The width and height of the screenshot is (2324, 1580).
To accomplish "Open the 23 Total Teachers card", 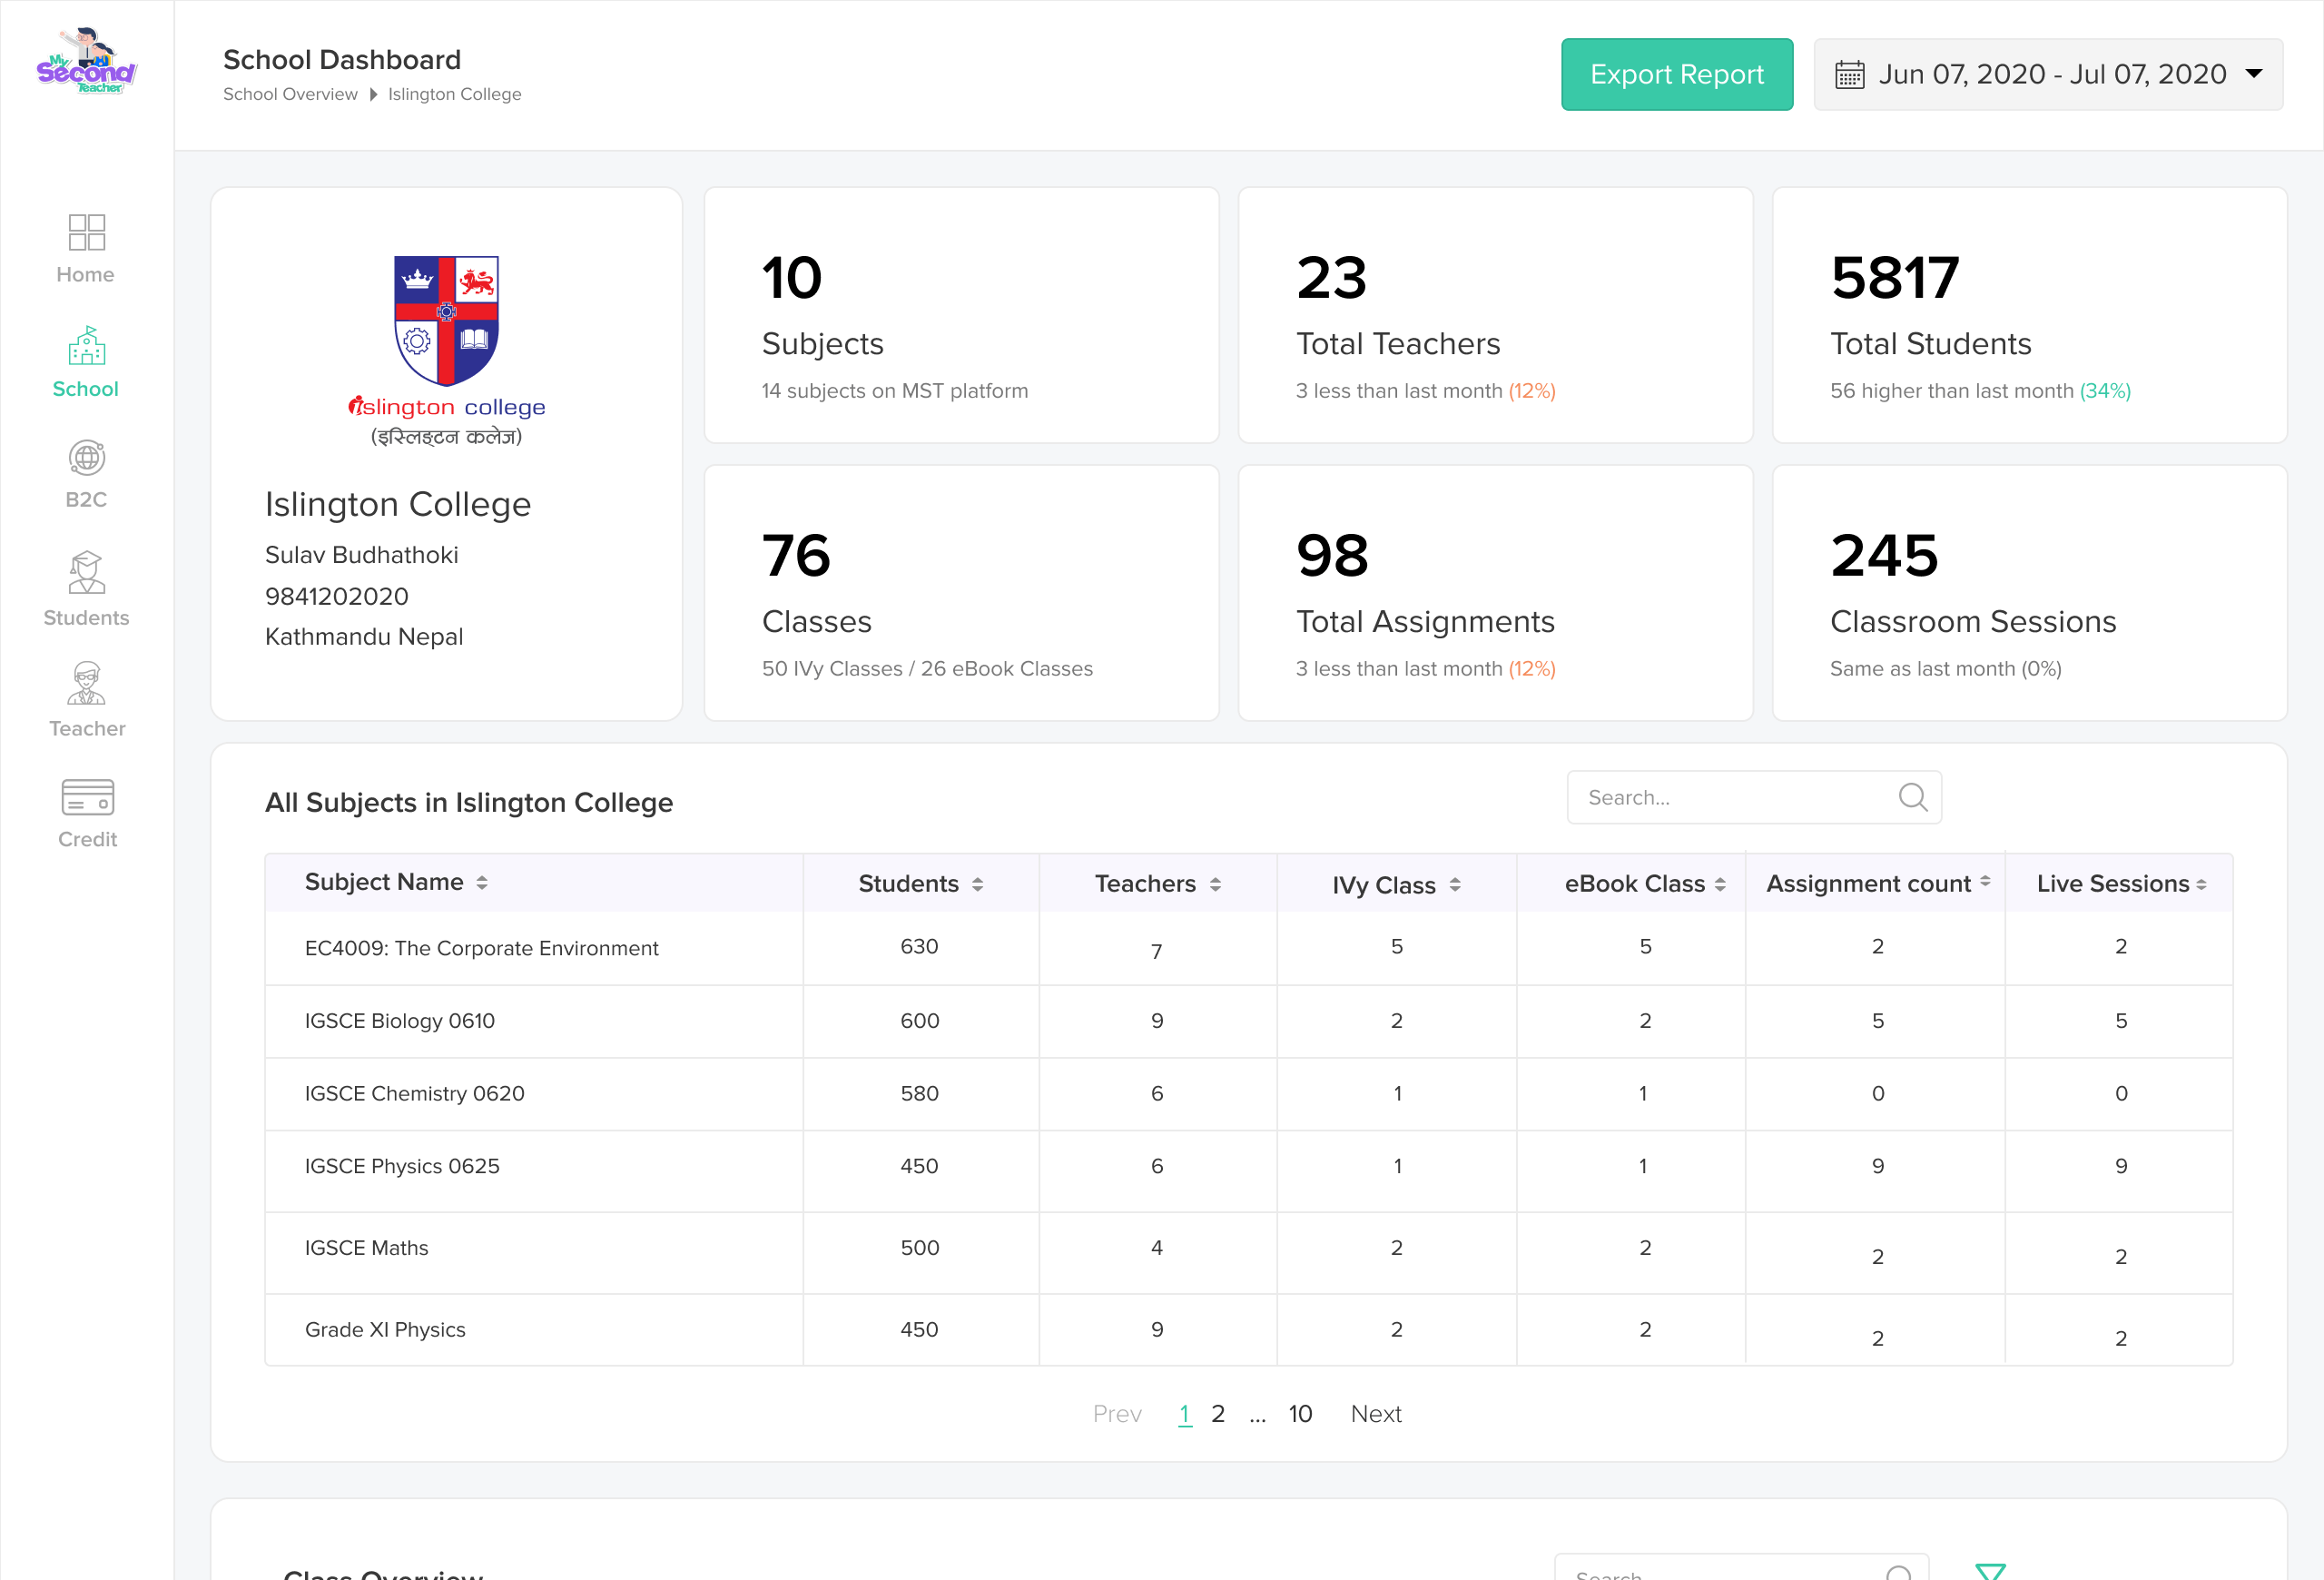I will [x=1495, y=315].
